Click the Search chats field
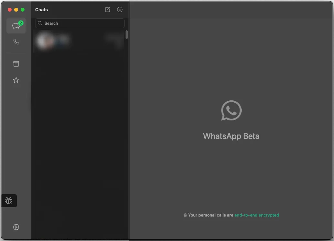This screenshot has width=334, height=241. 80,23
